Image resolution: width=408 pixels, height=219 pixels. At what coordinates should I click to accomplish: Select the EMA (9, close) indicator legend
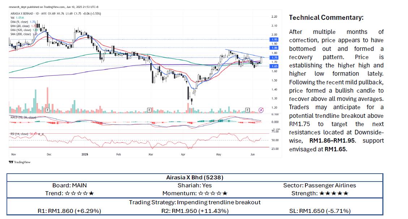pyautogui.click(x=23, y=22)
